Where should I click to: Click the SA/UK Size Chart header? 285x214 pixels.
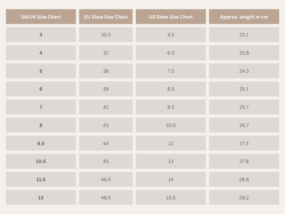point(41,16)
